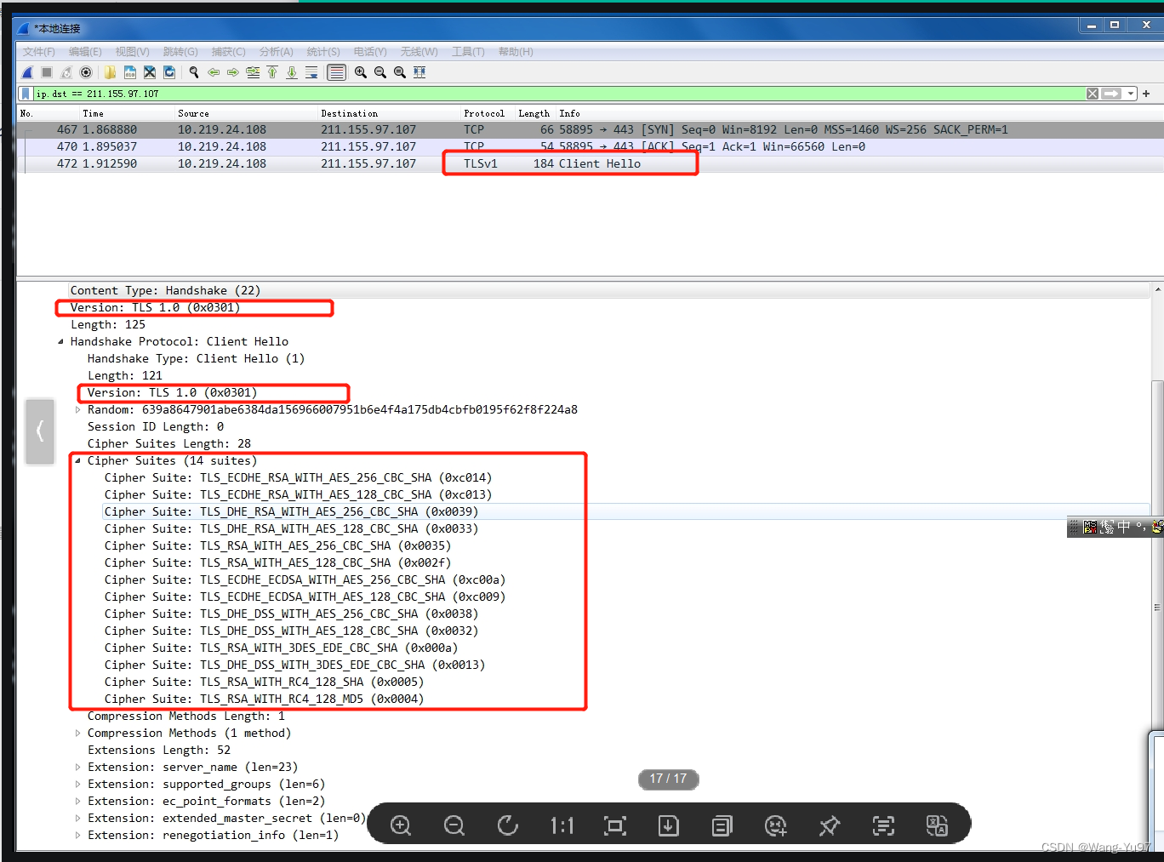This screenshot has height=862, width=1164.
Task: Reload the capture file
Action: click(x=169, y=72)
